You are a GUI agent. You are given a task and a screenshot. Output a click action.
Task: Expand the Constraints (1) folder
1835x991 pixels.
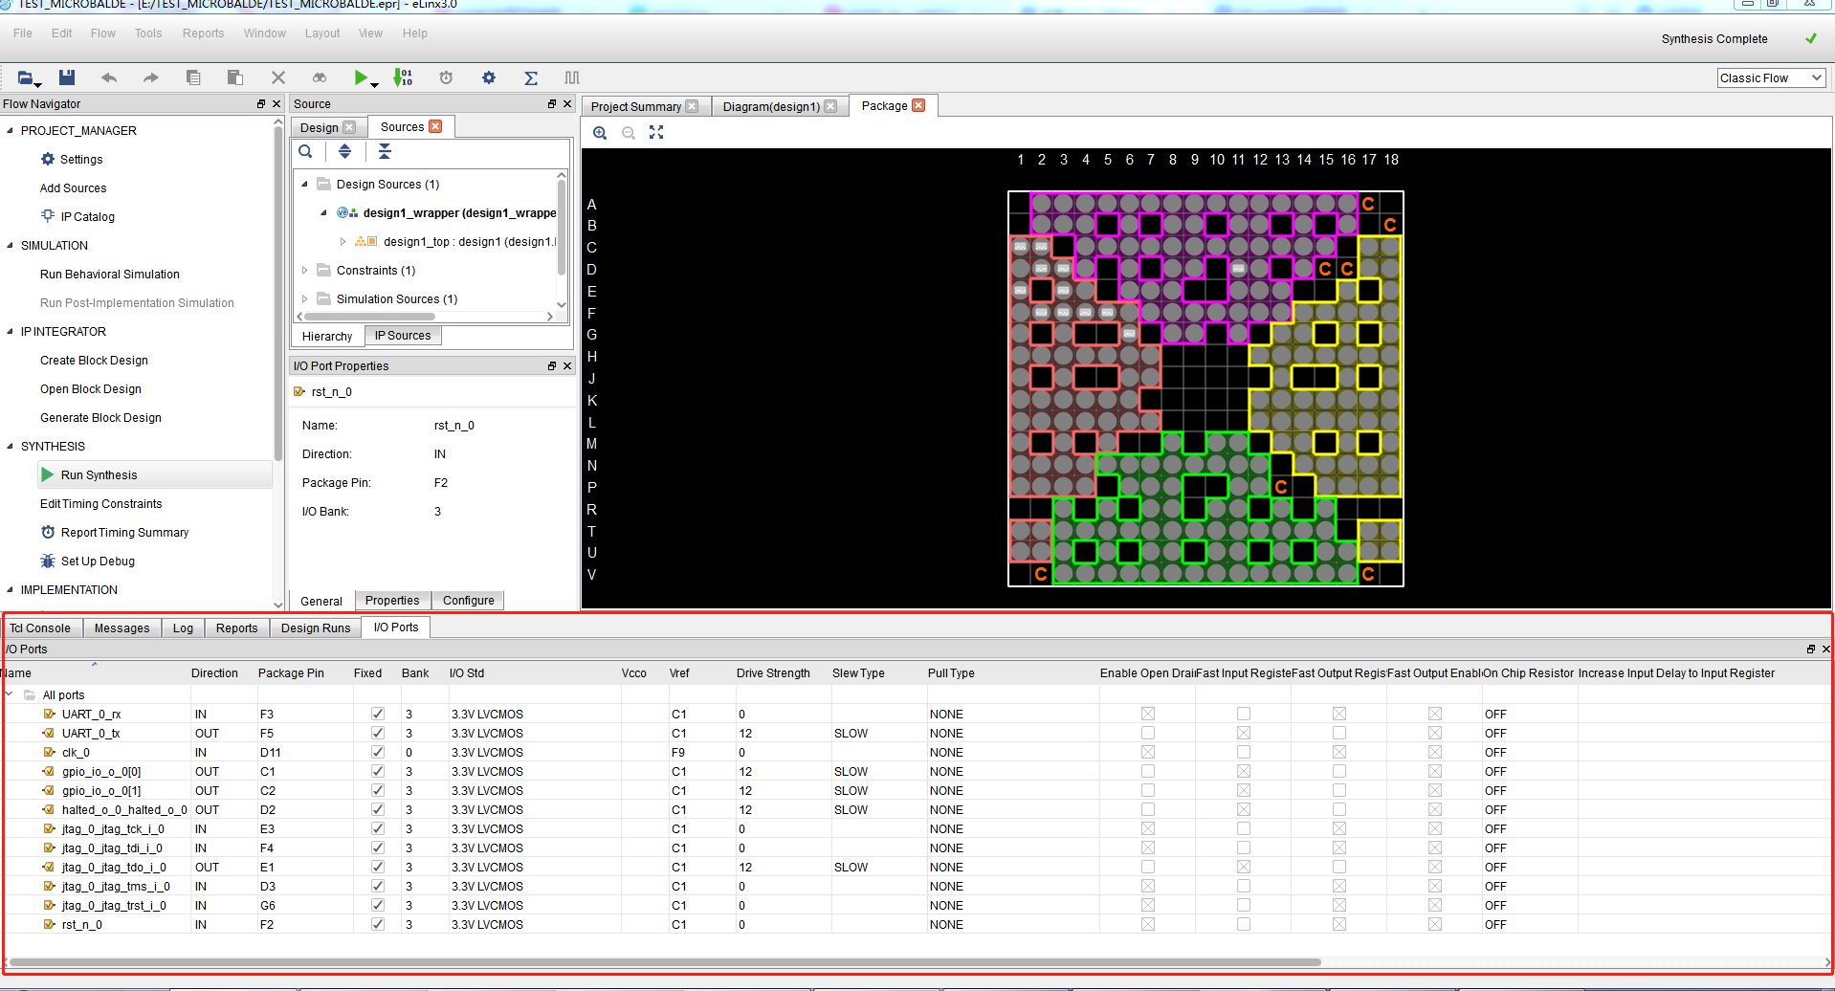click(305, 271)
